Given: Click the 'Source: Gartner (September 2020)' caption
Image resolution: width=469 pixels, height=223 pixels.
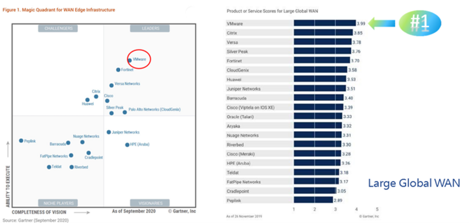Looking at the screenshot, I should click(35, 221).
